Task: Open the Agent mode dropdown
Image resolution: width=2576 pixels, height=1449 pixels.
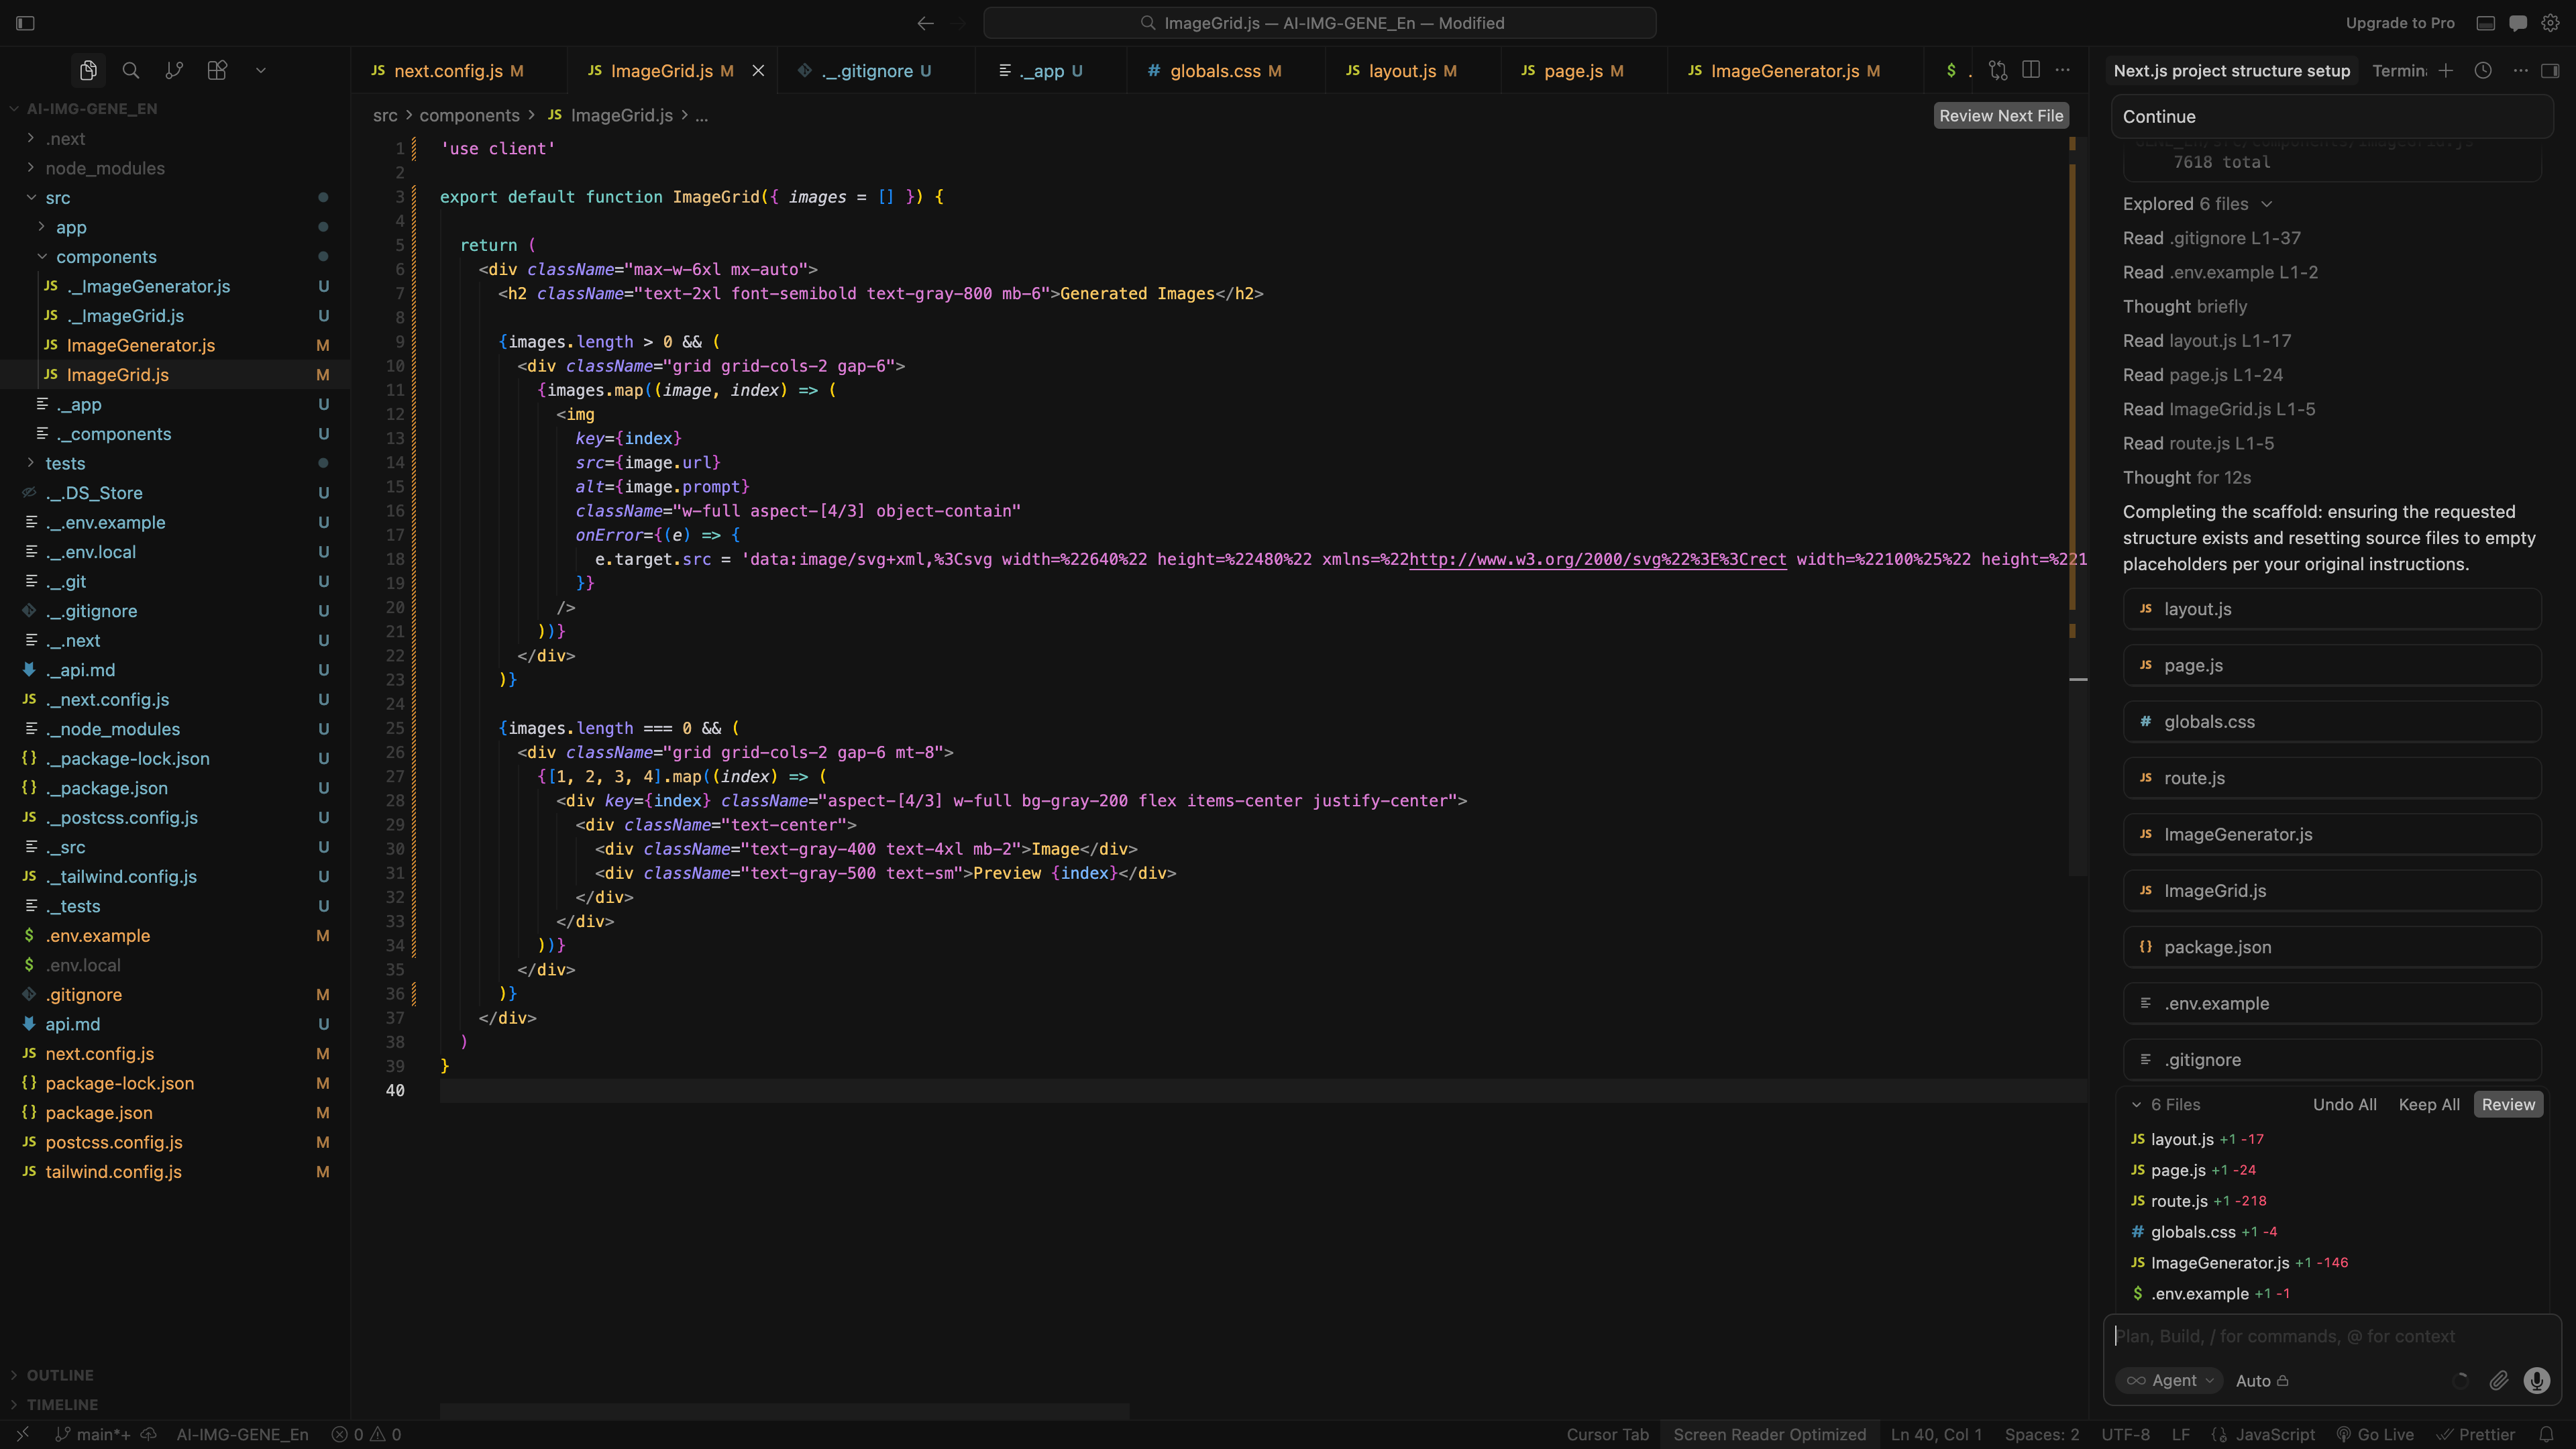Action: 2170,1380
